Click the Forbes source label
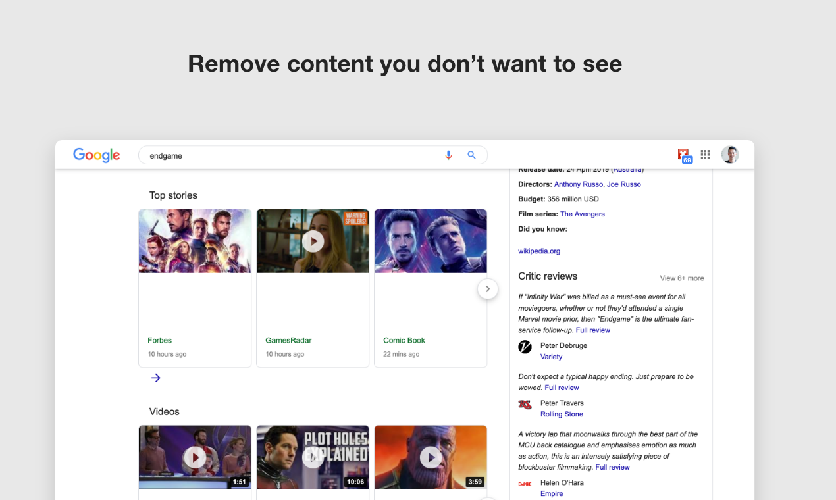 pos(159,340)
